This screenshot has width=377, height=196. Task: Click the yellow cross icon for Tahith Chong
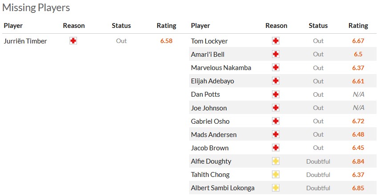pos(276,175)
